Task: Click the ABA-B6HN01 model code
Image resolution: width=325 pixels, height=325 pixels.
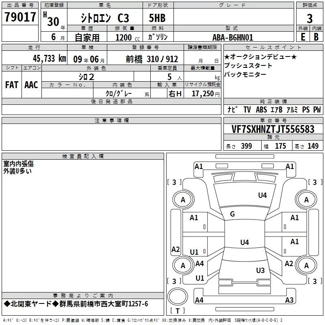Action: point(233,37)
